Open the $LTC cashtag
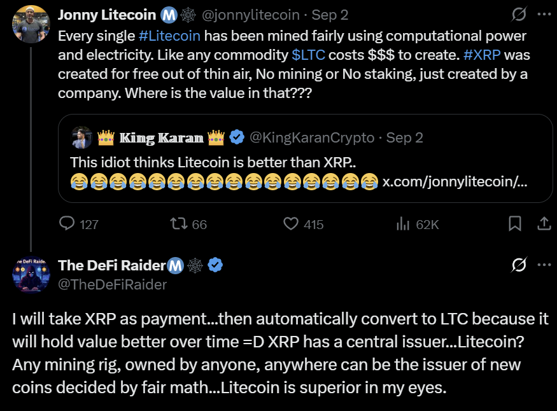Image resolution: width=557 pixels, height=411 pixels. (309, 55)
